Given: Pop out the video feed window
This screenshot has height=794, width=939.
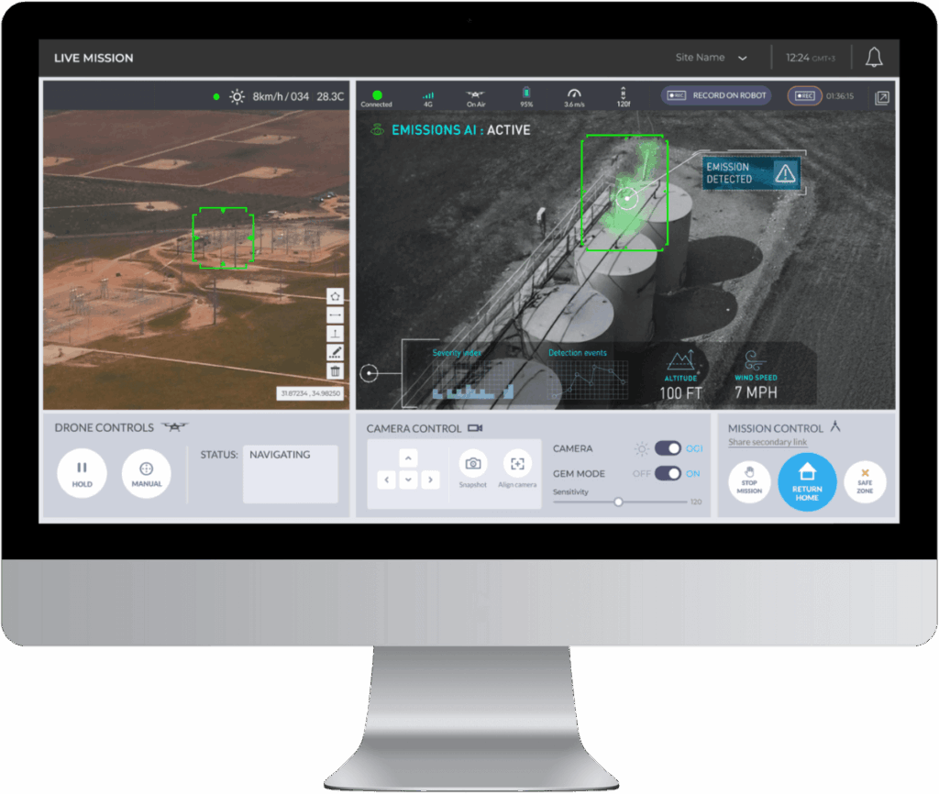Looking at the screenshot, I should [881, 97].
